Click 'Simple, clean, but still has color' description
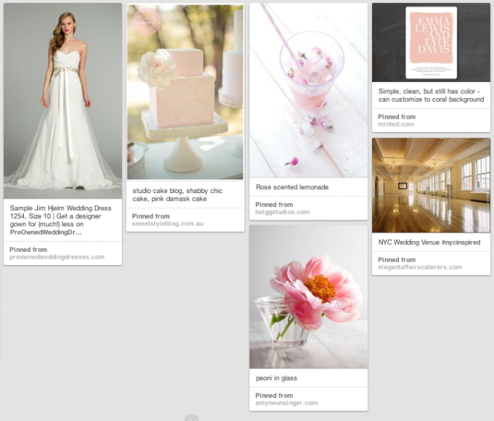Viewport: 494px width, 421px height. pyautogui.click(x=431, y=95)
